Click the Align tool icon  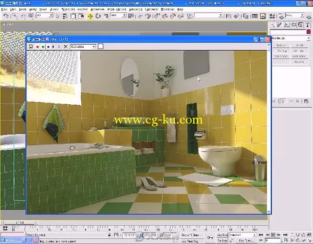237,16
